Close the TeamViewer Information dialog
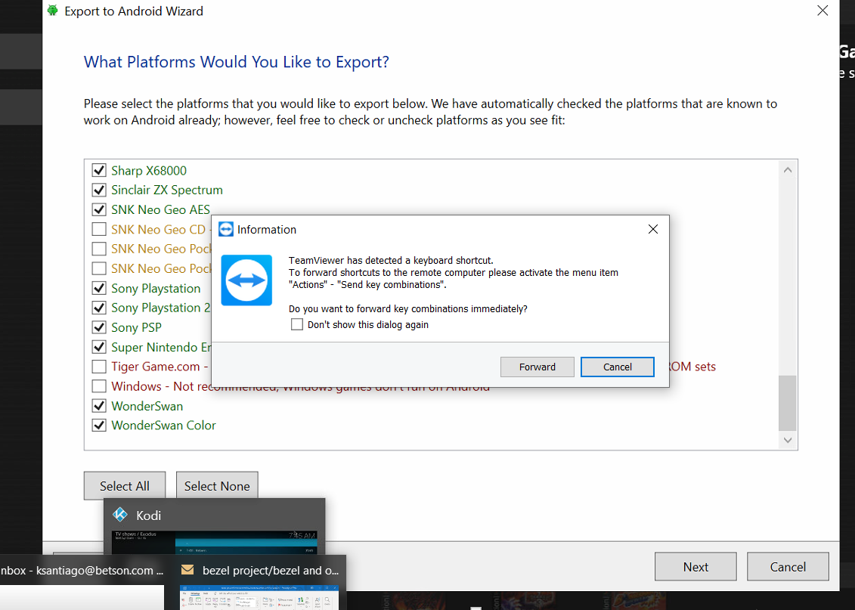Viewport: 855px width, 610px height. tap(652, 230)
